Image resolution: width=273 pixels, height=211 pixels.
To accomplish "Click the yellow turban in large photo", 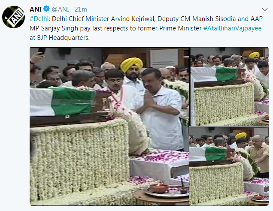I will pyautogui.click(x=131, y=64).
